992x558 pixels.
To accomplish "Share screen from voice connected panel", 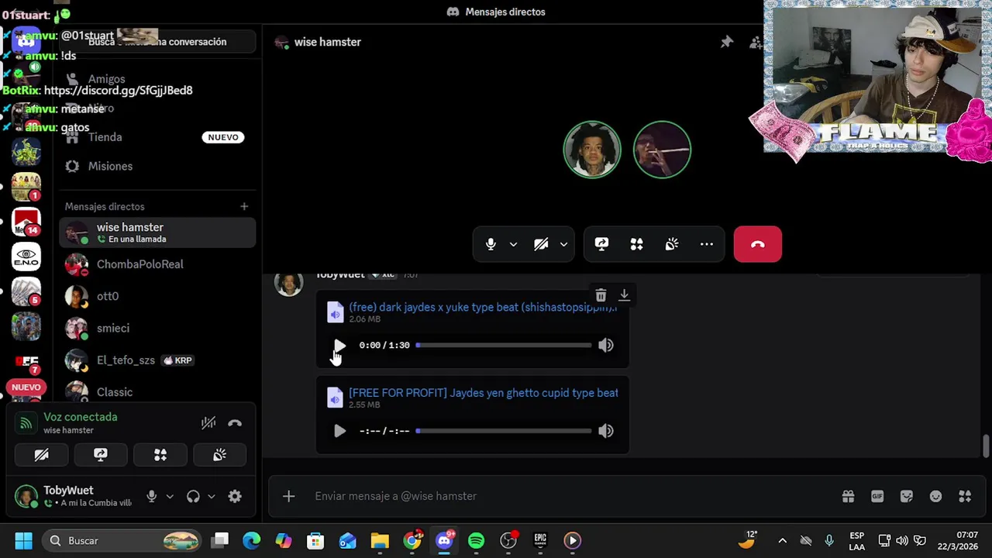I will point(101,455).
